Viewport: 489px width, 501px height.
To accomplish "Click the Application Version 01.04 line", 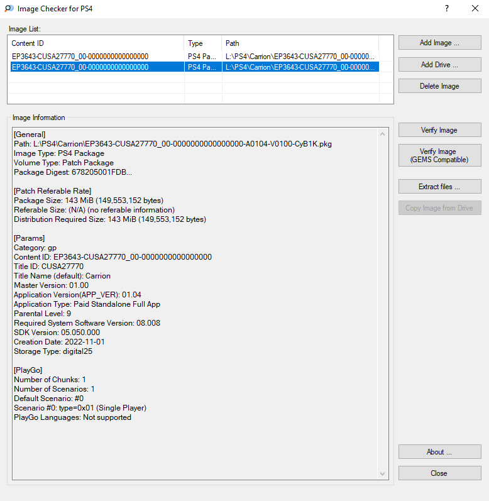I will pos(77,295).
